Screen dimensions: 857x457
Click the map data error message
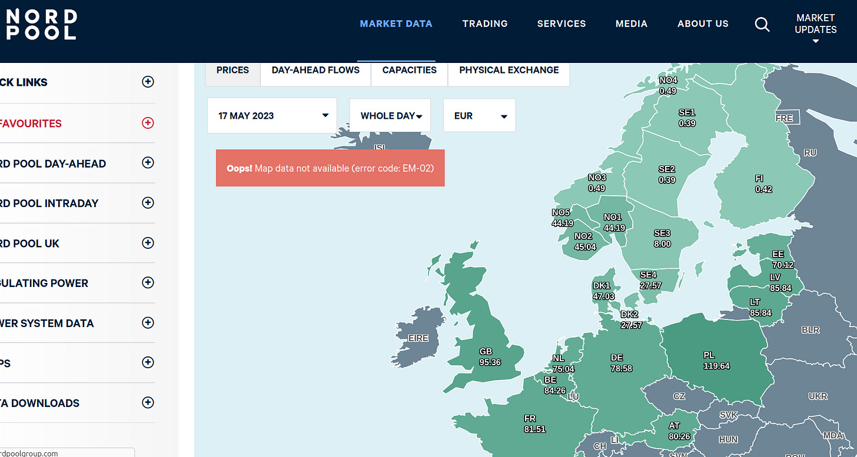click(x=330, y=168)
